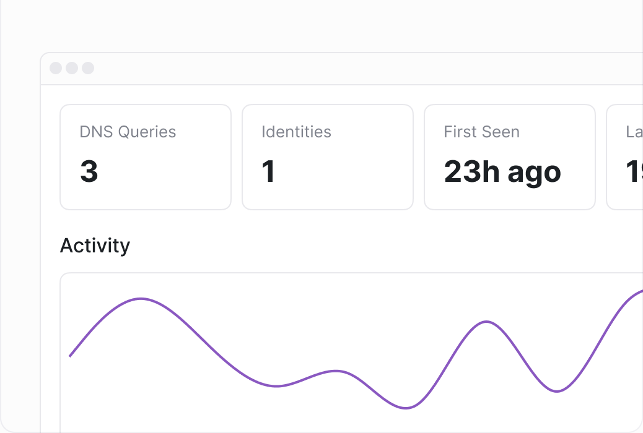Click the 23h ago value
Screen dimensions: 643x433
click(502, 172)
